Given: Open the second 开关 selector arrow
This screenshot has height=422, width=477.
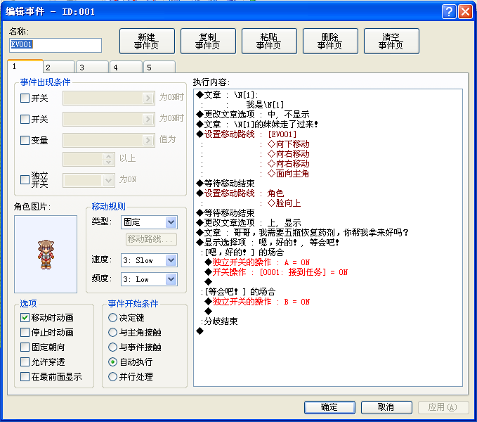Looking at the screenshot, I should [148, 119].
